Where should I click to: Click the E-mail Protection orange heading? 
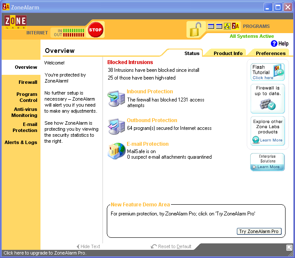click(x=148, y=144)
